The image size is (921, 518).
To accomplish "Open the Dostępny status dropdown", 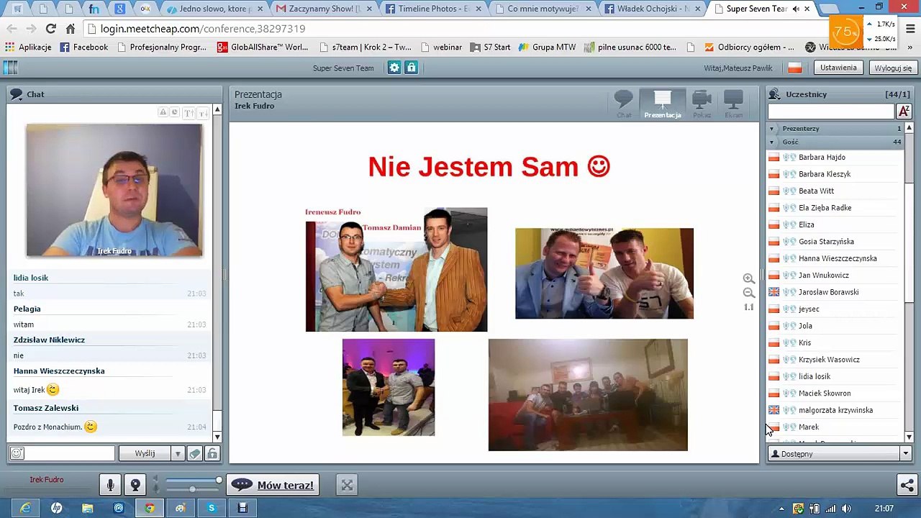I will click(x=839, y=454).
